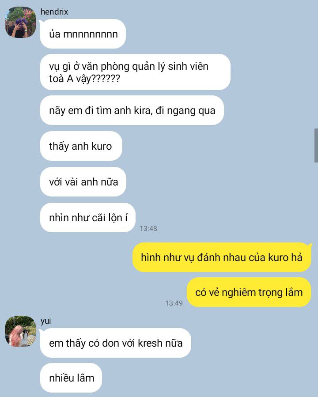The height and width of the screenshot is (397, 318).
Task: Click the chat scrollbar handle
Action: [316, 145]
